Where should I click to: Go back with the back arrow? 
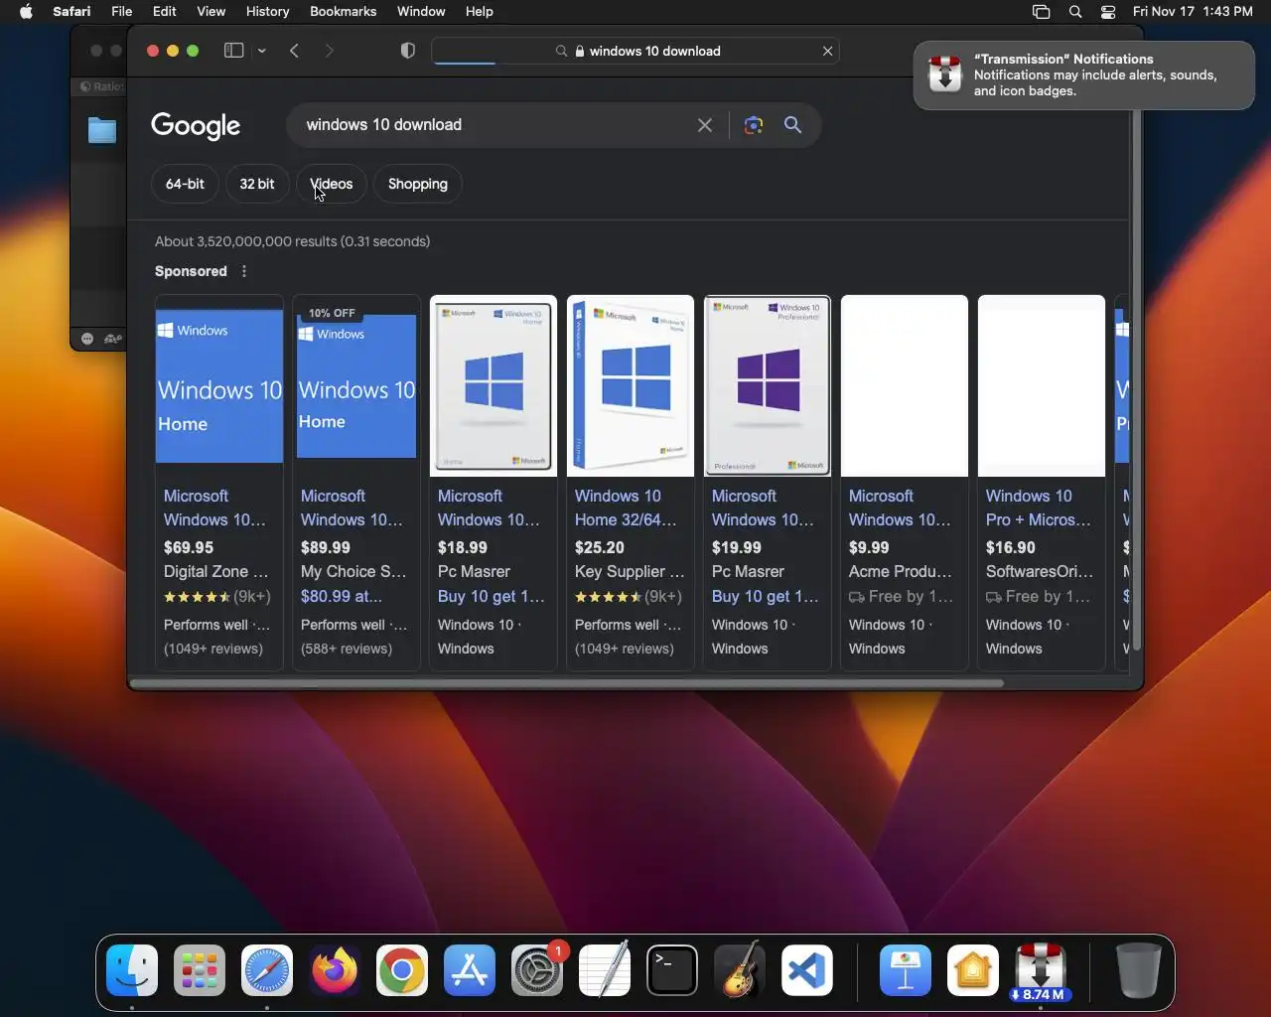coord(295,51)
